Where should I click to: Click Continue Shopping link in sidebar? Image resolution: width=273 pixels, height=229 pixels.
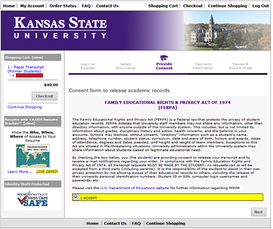tap(25, 107)
